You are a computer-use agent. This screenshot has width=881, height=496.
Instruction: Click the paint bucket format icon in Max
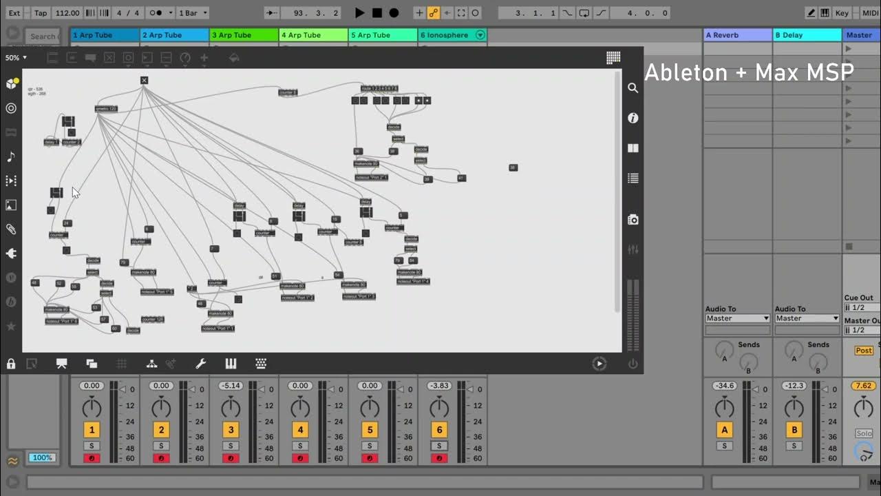click(233, 58)
